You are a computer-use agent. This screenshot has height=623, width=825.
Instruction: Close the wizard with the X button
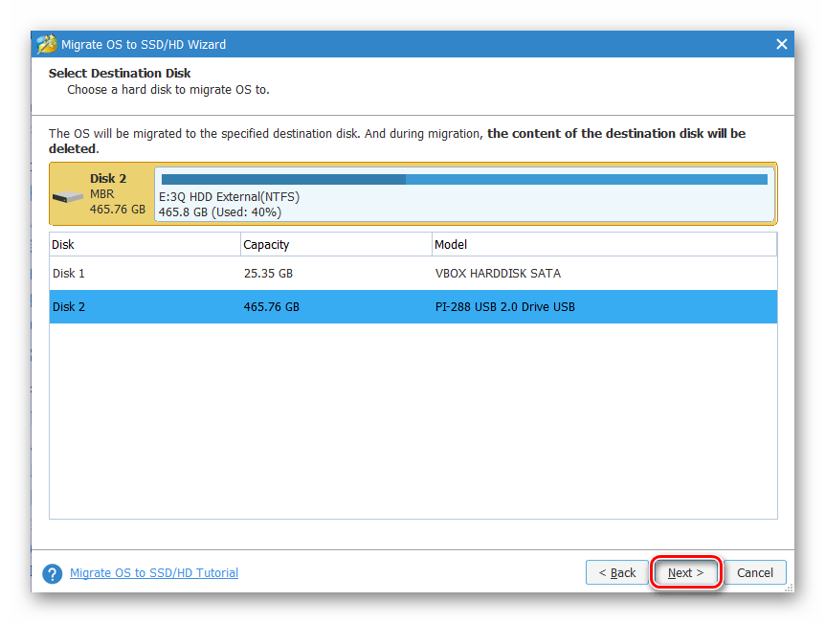pos(781,44)
